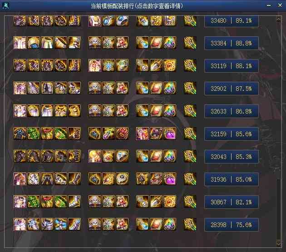Click the scrollbar up arrow
Viewport: 286px width, 252px height.
coord(278,20)
